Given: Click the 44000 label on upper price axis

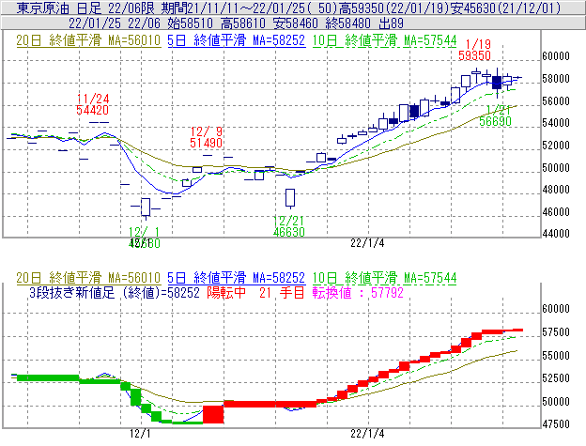Looking at the screenshot, I should click(x=556, y=234).
